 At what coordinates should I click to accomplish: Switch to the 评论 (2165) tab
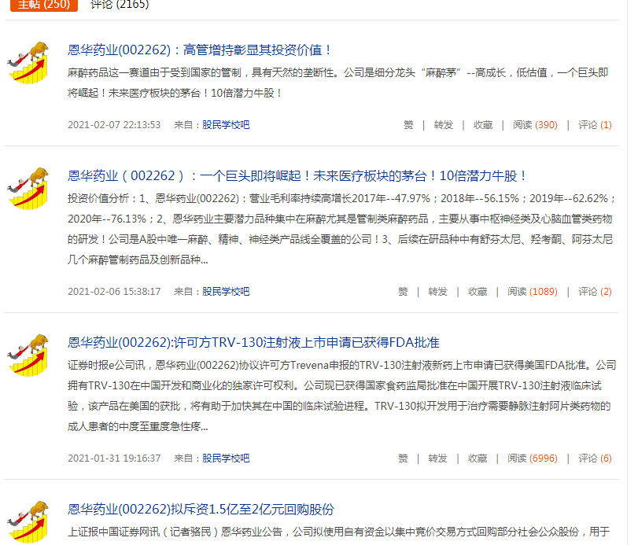[120, 5]
